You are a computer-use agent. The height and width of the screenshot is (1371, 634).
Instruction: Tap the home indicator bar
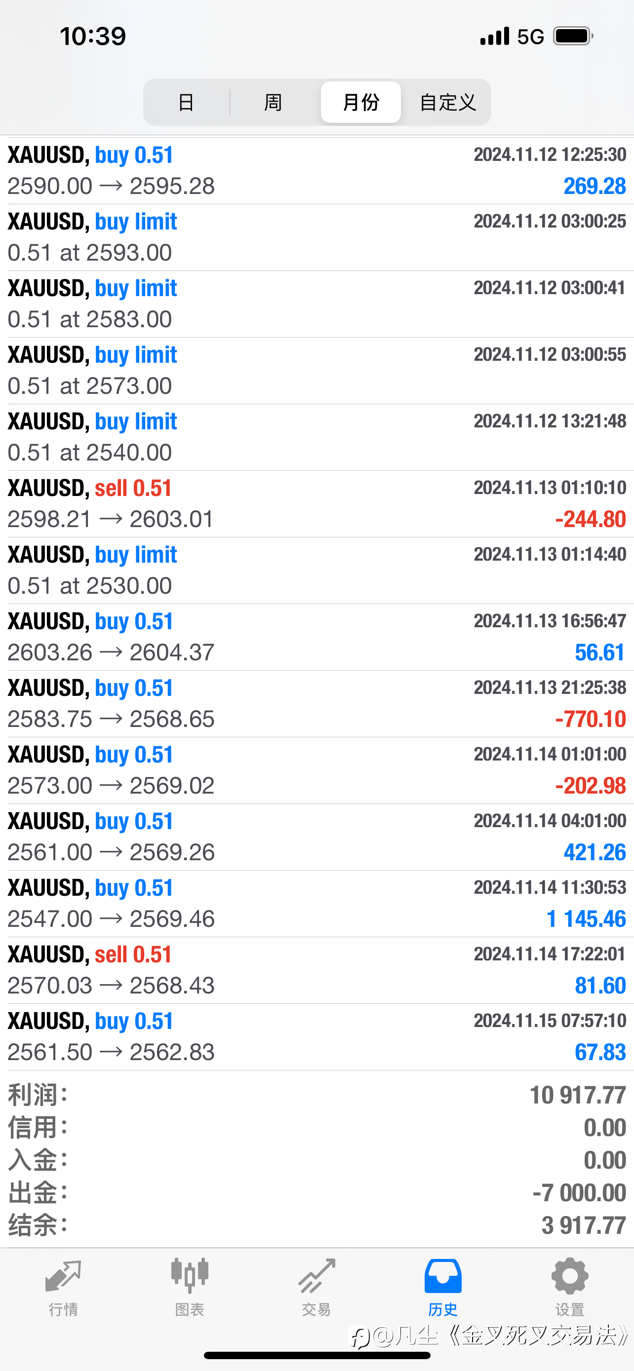point(317,1355)
